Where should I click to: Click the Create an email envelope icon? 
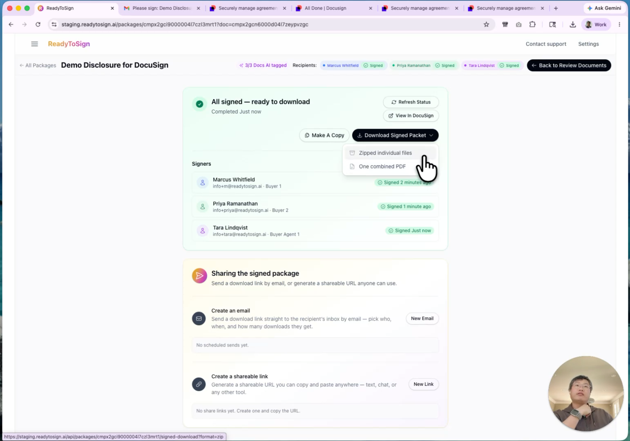pyautogui.click(x=199, y=318)
